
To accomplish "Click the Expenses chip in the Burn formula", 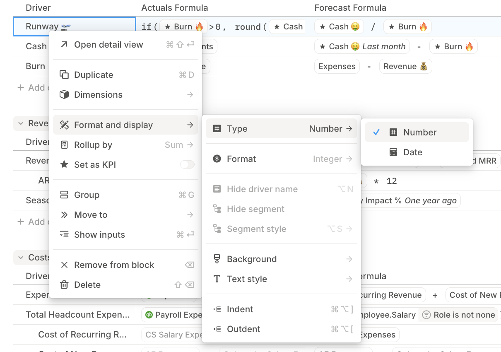I will tap(337, 67).
